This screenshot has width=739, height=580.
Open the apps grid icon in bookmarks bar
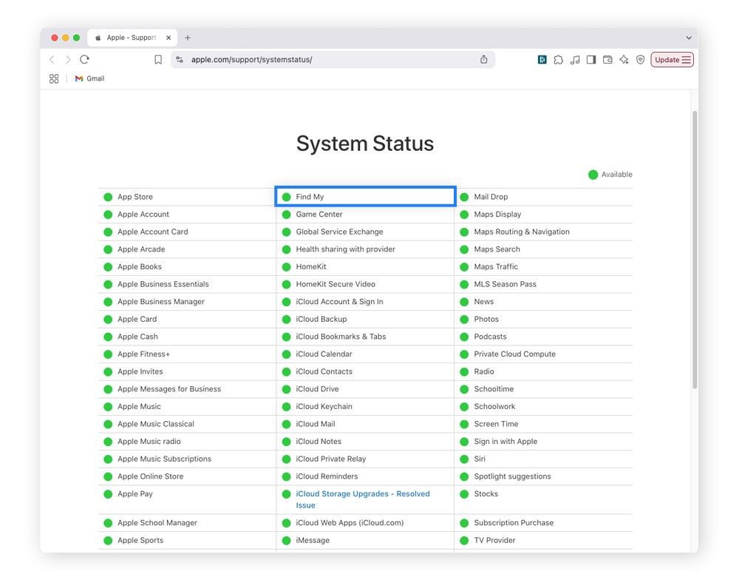[54, 78]
